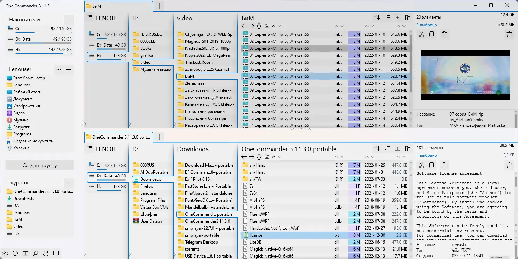The height and width of the screenshot is (259, 518).
Task: Open the журнал three-dots menu
Action: pos(69,183)
